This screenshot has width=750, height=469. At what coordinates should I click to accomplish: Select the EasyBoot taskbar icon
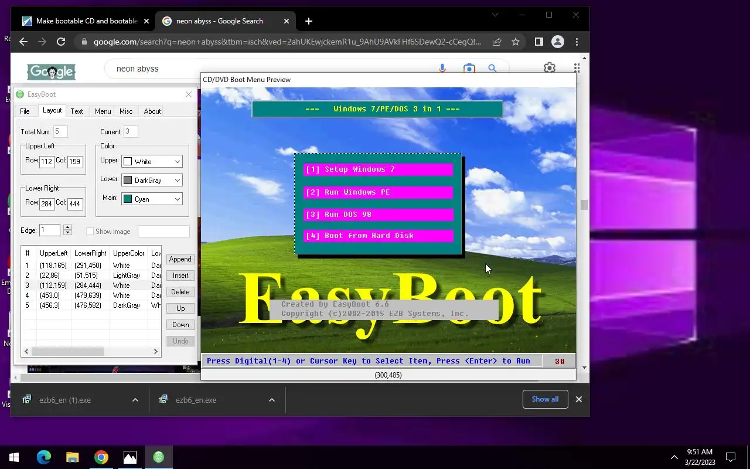[158, 457]
